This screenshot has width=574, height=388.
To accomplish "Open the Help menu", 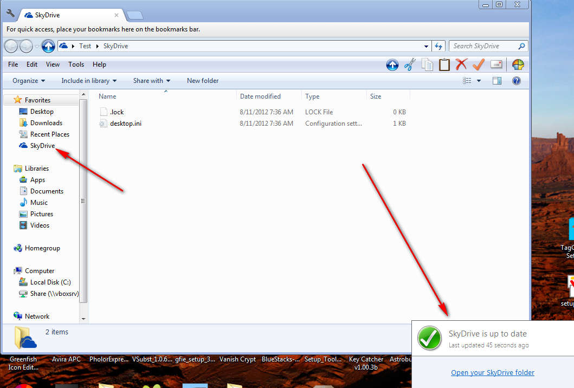I will pos(99,64).
